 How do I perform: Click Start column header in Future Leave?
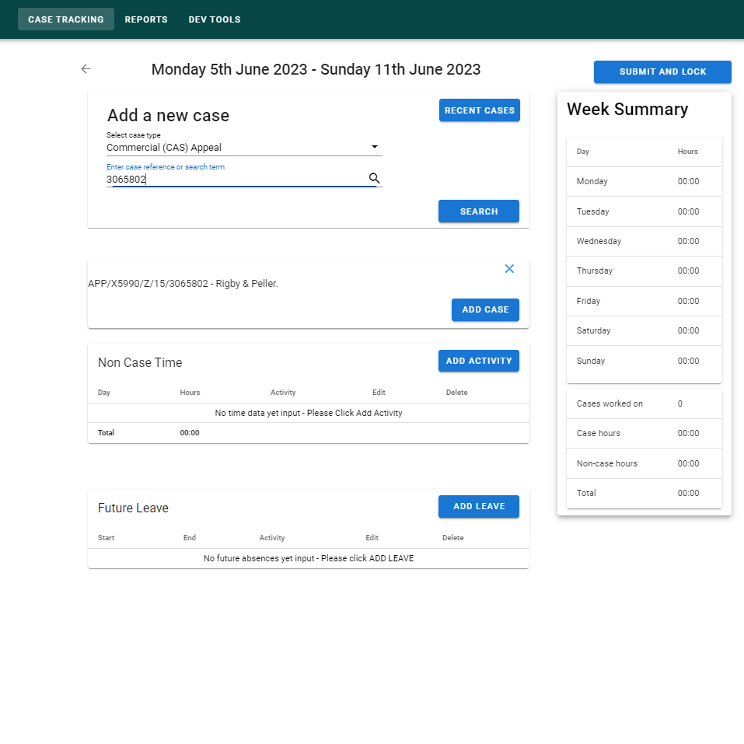pos(106,538)
